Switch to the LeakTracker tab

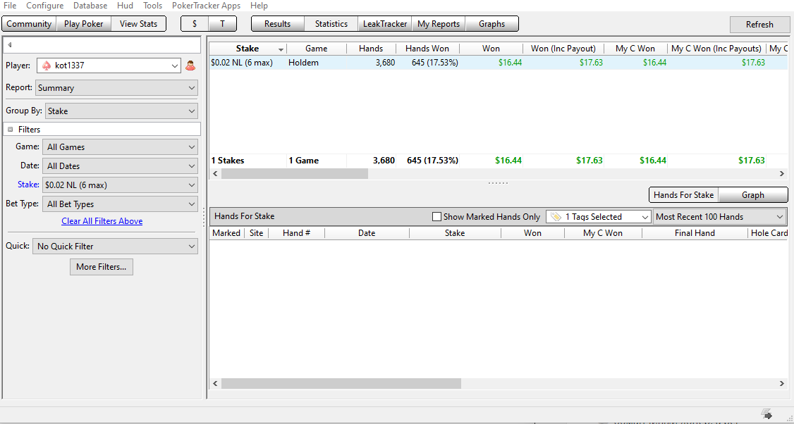[385, 24]
